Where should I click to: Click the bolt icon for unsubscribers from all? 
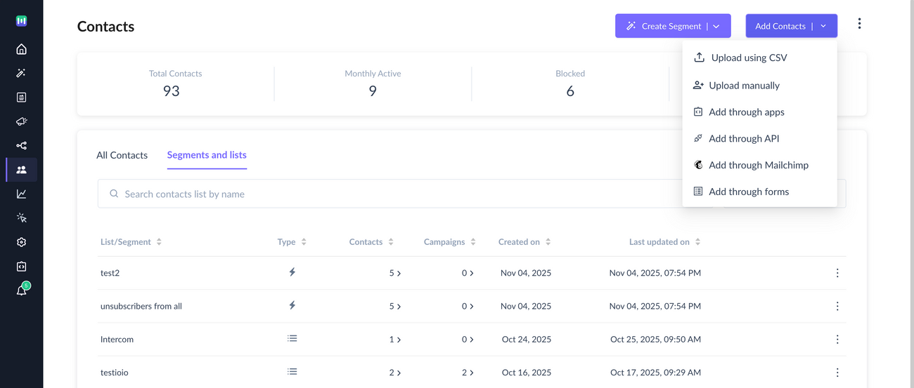click(x=292, y=305)
